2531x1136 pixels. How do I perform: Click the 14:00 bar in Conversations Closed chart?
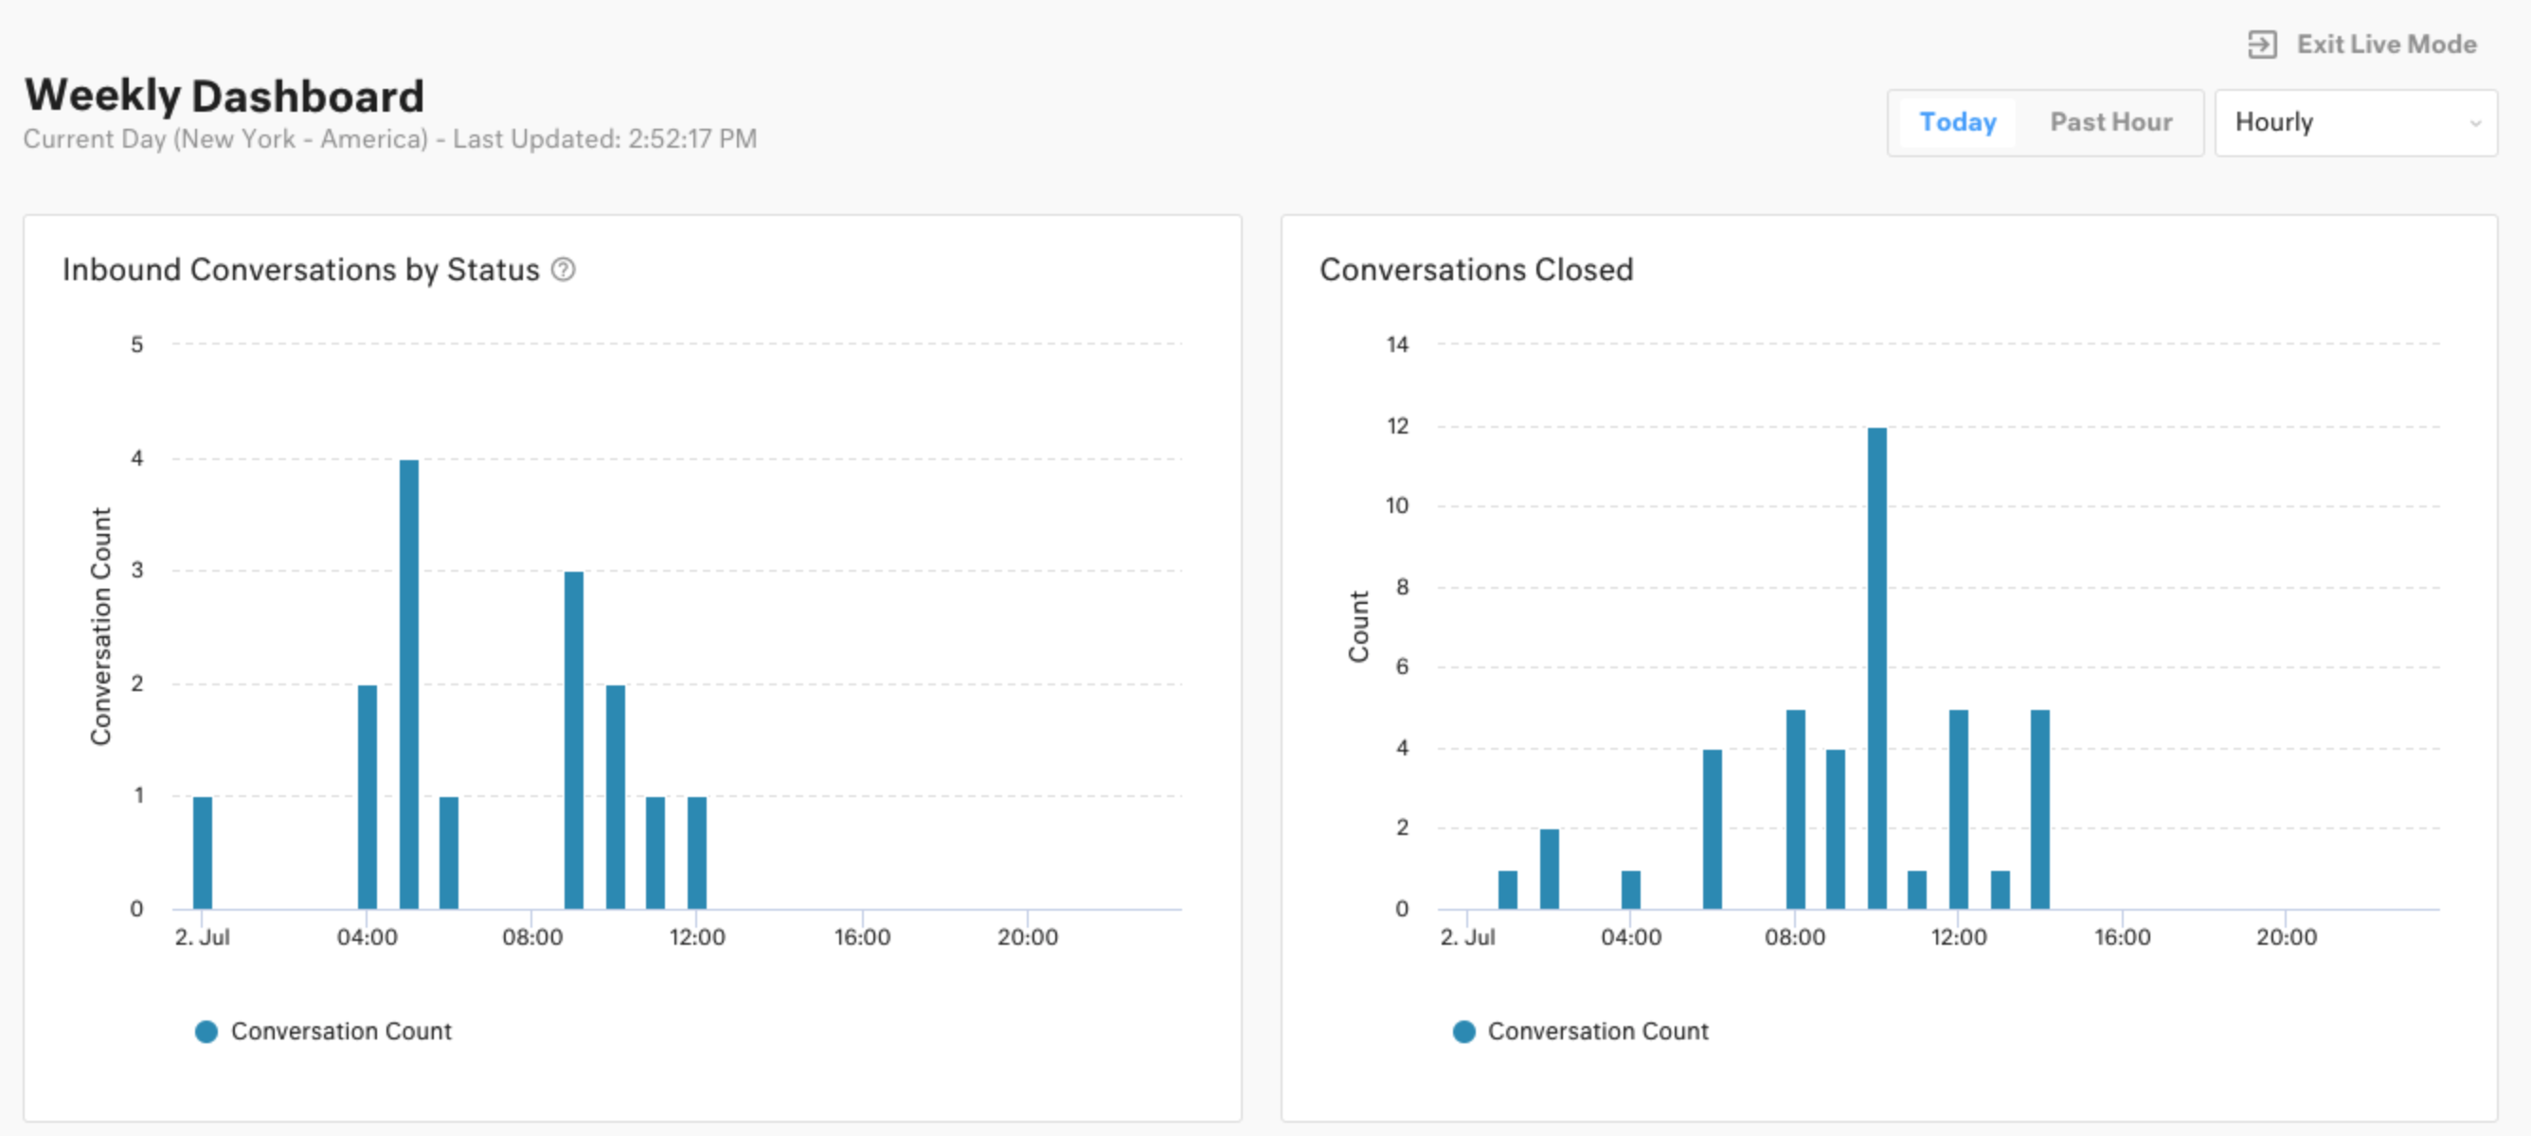(2039, 809)
